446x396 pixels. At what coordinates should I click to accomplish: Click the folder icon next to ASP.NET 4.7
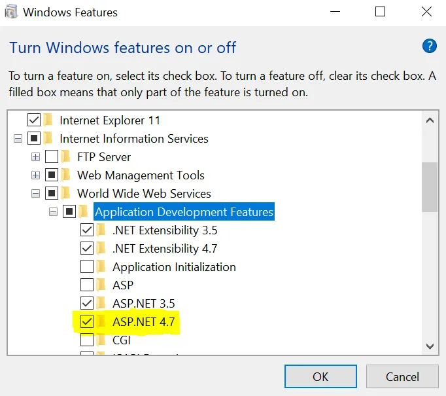101,322
